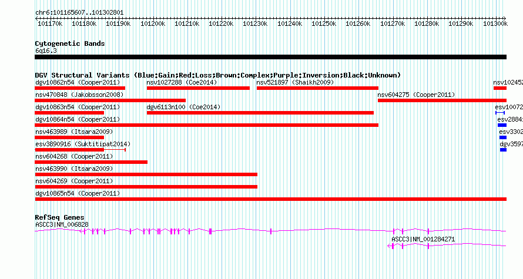
Task: Select the 101230k ruler tick label
Action: 255,23
